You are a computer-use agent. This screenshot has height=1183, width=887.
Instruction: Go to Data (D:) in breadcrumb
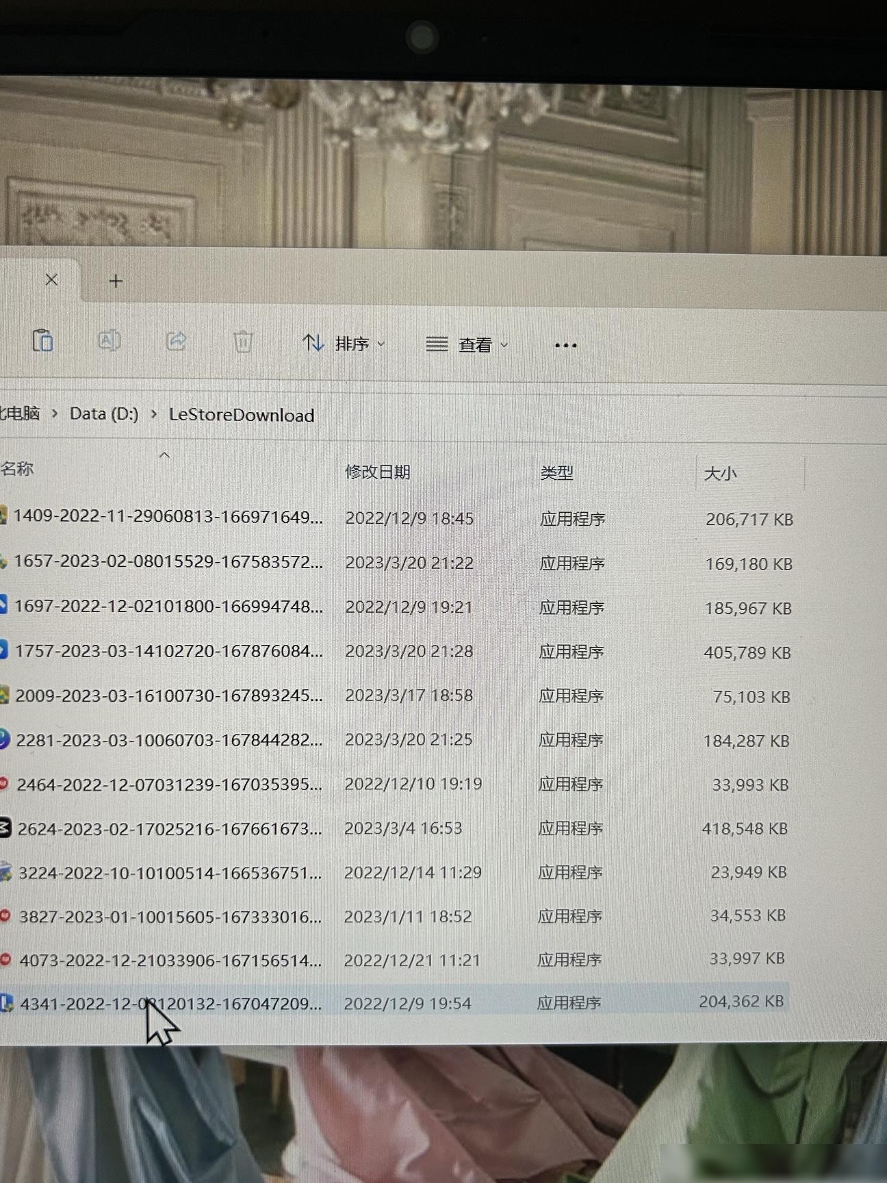coord(104,414)
